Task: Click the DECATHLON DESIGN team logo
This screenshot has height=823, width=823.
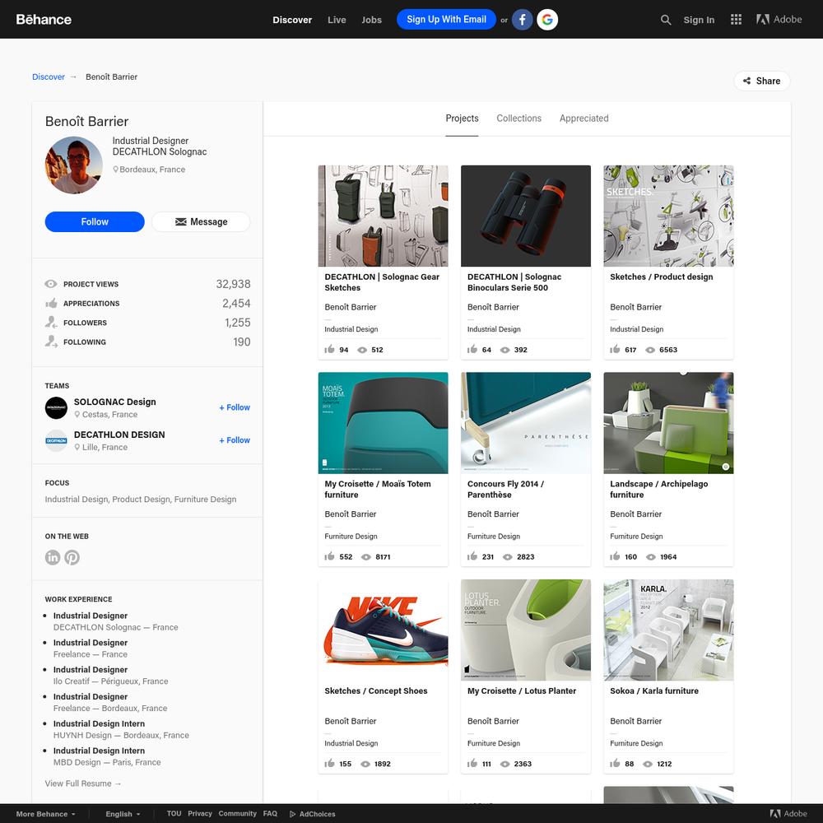Action: (56, 441)
